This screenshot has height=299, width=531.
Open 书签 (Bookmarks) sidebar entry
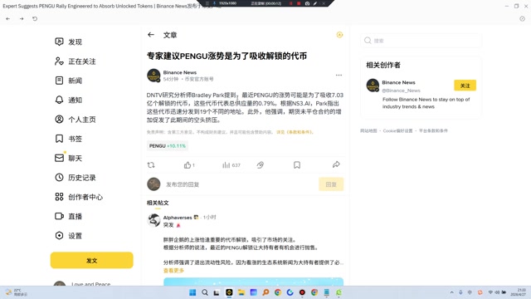point(69,139)
